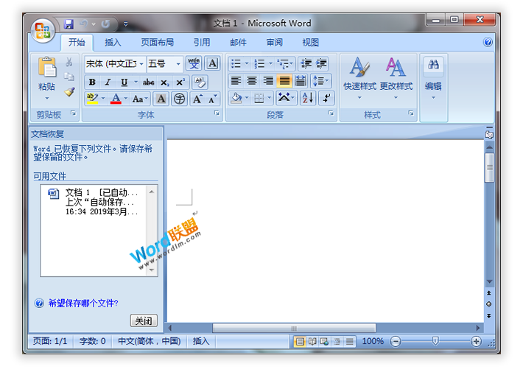Screen dimensions: 523x372
Task: Center the paragraph text
Action: (252, 81)
